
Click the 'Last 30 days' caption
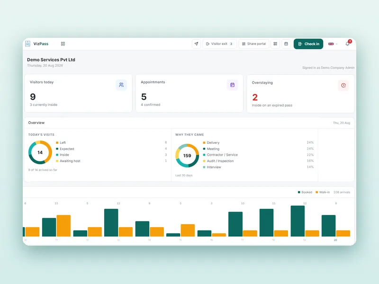tap(184, 175)
